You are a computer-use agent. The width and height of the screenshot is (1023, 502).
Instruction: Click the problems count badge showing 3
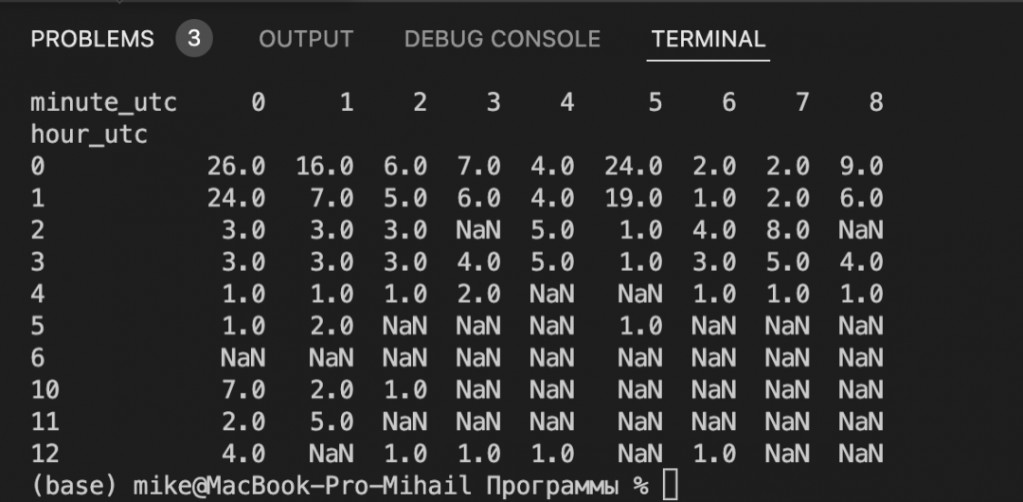tap(194, 40)
